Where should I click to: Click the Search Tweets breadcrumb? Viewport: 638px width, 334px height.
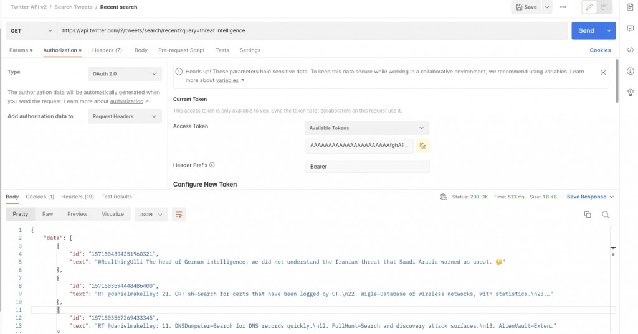(x=74, y=7)
